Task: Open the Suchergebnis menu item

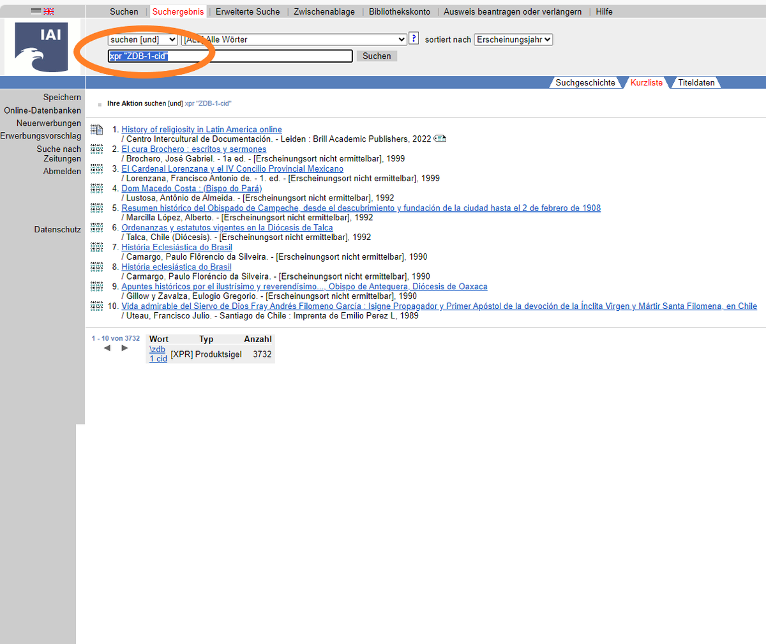Action: [x=178, y=11]
